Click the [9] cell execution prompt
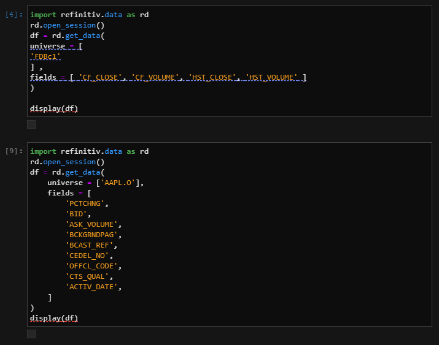The image size is (439, 345). click(14, 151)
